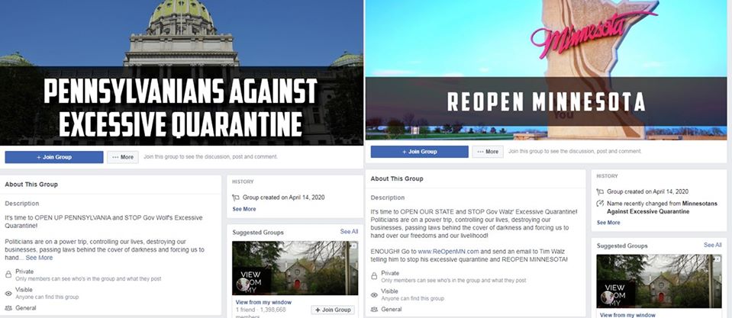Open View from my window thumbnail in Pennsylvania panel
Viewport: 732px width, 318px height.
coord(295,268)
